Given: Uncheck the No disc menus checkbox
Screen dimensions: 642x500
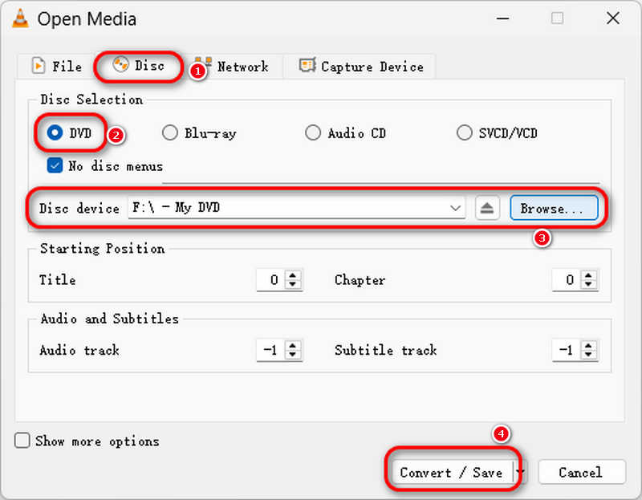Looking at the screenshot, I should coord(55,166).
